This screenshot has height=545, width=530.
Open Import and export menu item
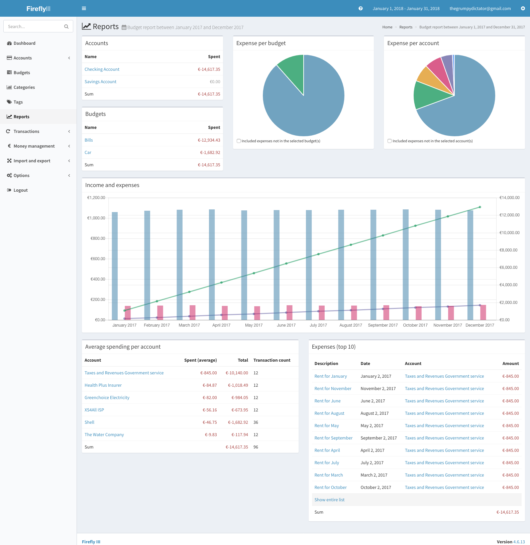32,161
